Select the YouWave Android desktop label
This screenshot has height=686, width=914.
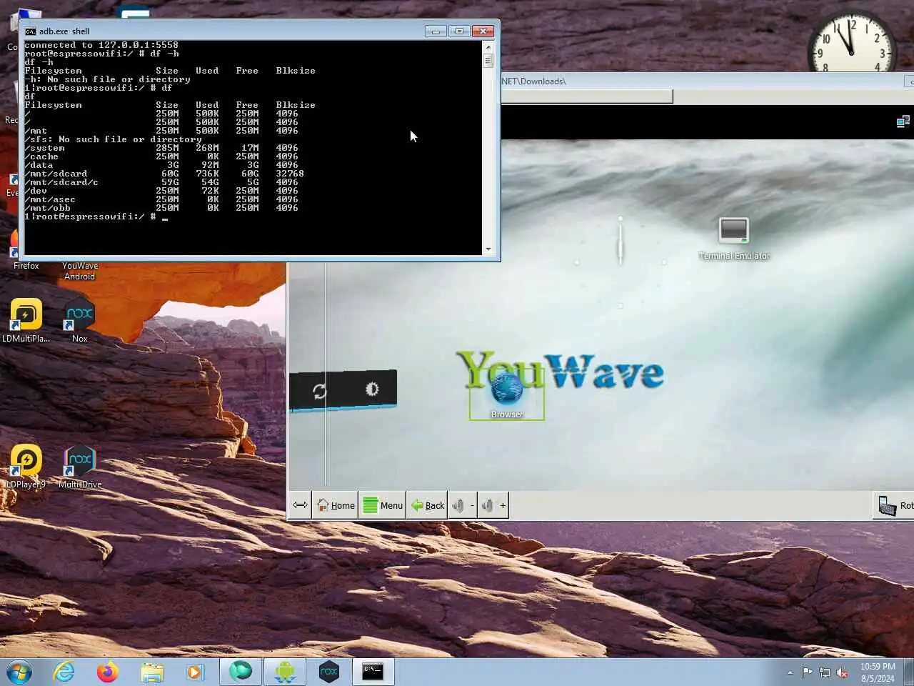coord(79,271)
